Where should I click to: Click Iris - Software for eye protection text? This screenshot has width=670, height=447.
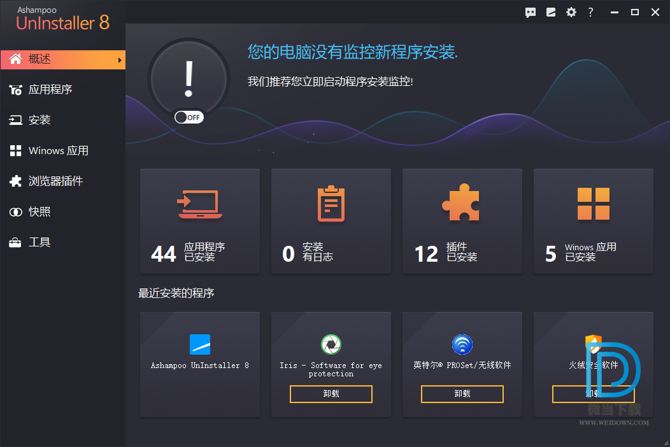tap(331, 370)
